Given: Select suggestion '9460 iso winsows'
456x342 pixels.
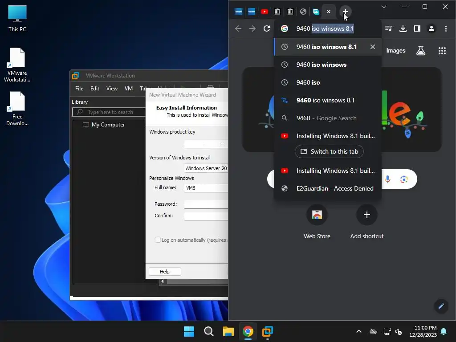Looking at the screenshot, I should pyautogui.click(x=328, y=65).
